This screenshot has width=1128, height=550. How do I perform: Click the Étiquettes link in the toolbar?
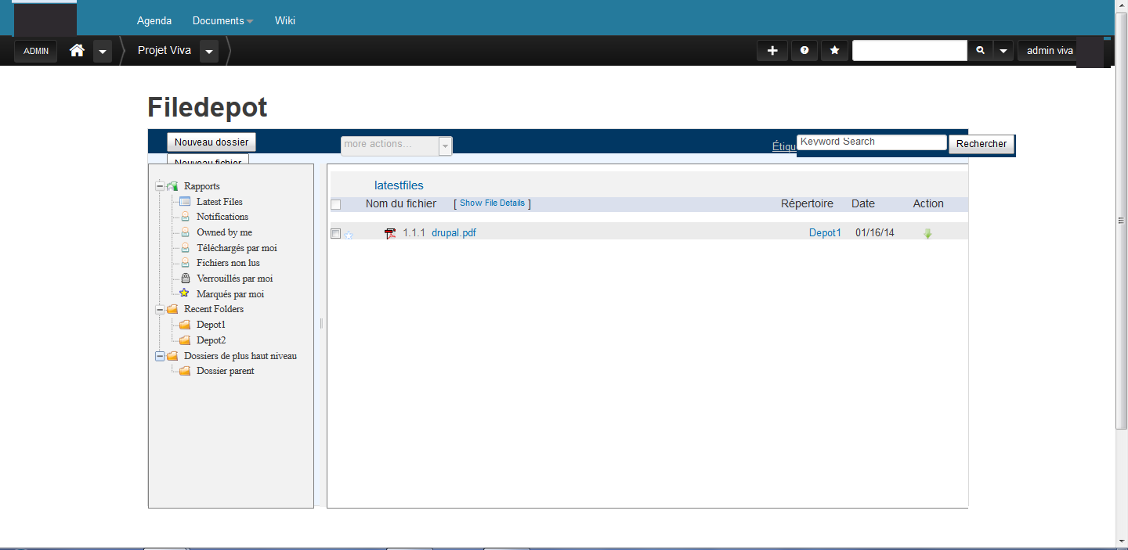784,146
